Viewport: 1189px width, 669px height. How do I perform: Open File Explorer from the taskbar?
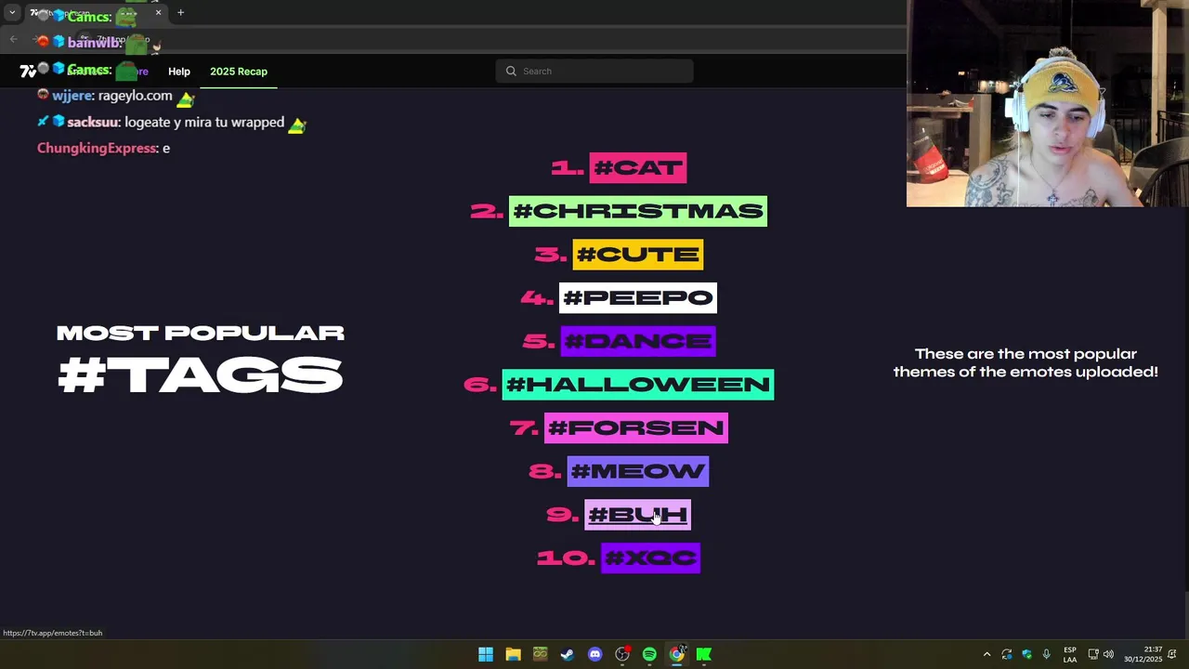click(x=513, y=655)
